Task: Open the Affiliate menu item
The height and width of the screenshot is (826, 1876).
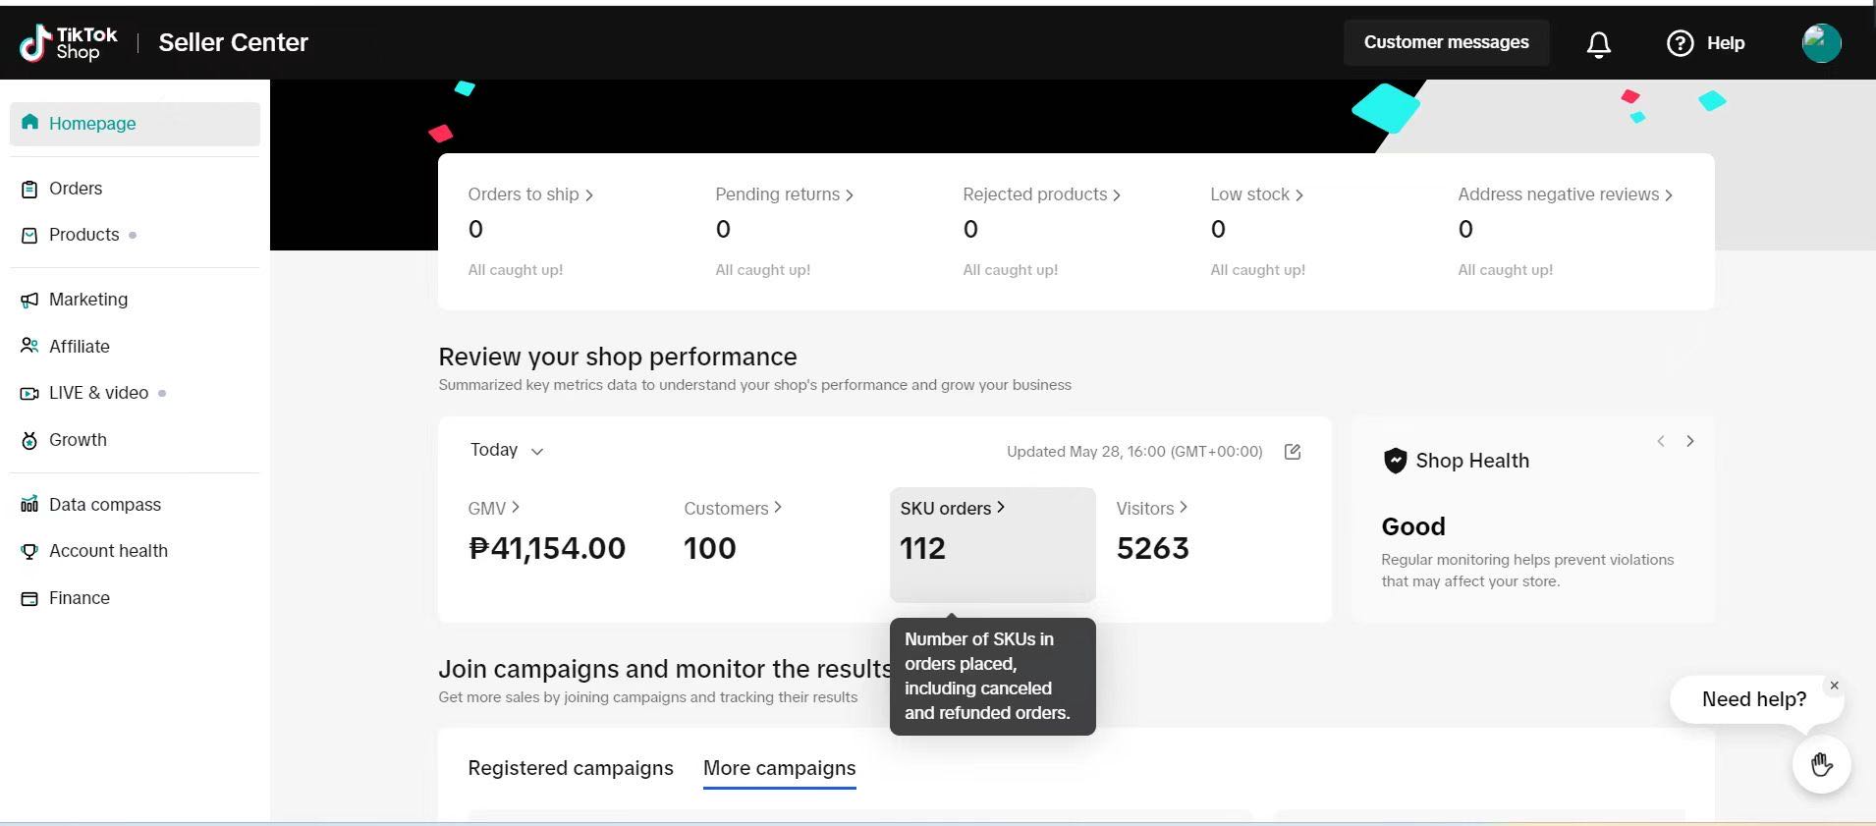Action: pyautogui.click(x=135, y=346)
